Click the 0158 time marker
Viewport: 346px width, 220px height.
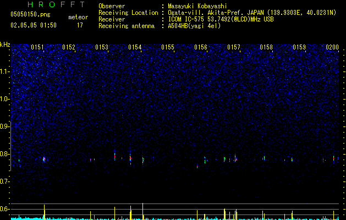pyautogui.click(x=266, y=47)
